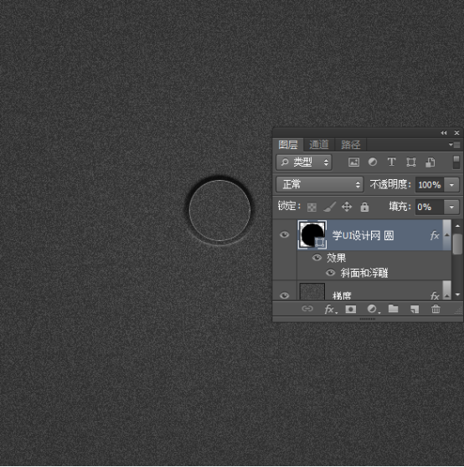Create a new layer
Image resolution: width=464 pixels, height=467 pixels.
tap(415, 309)
